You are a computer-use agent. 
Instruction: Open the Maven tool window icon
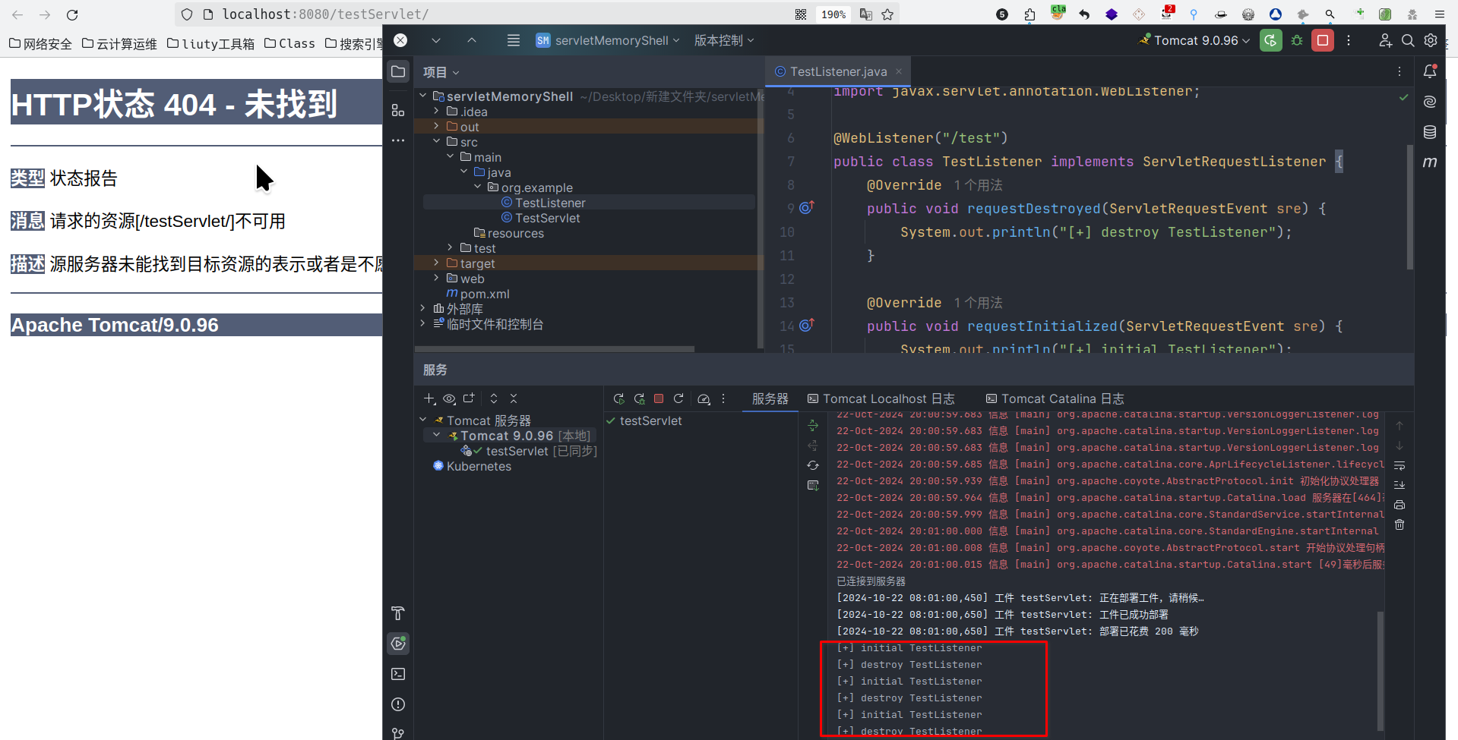click(1430, 162)
